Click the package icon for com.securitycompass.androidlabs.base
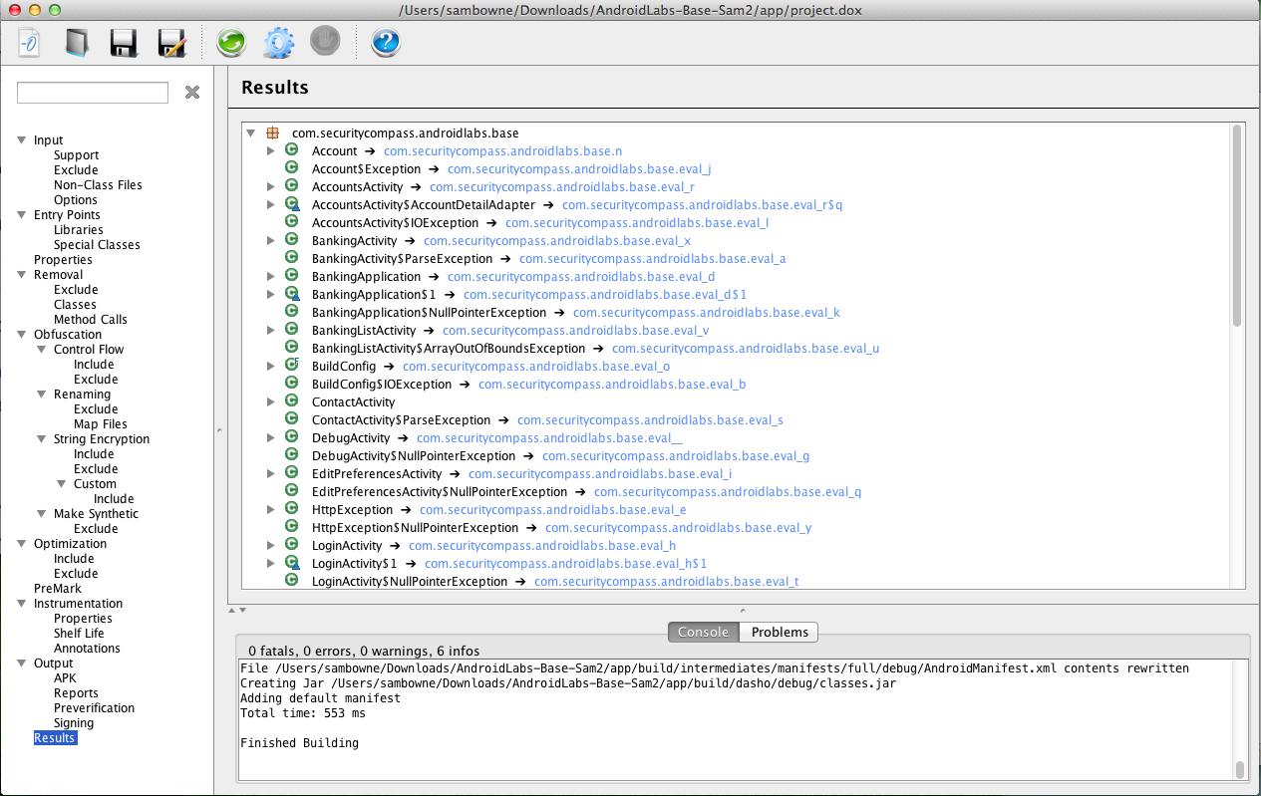 click(x=272, y=133)
